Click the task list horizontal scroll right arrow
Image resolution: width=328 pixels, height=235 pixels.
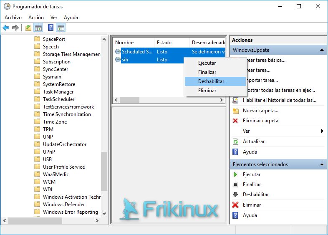point(222,100)
